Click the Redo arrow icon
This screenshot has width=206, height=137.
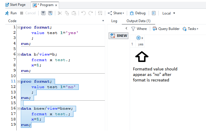(91, 13)
